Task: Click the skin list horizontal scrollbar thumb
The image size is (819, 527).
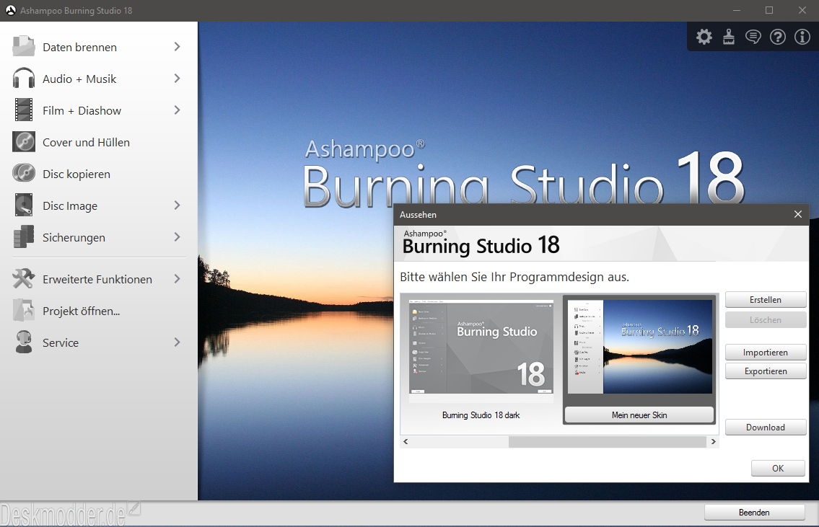Action: coord(608,442)
